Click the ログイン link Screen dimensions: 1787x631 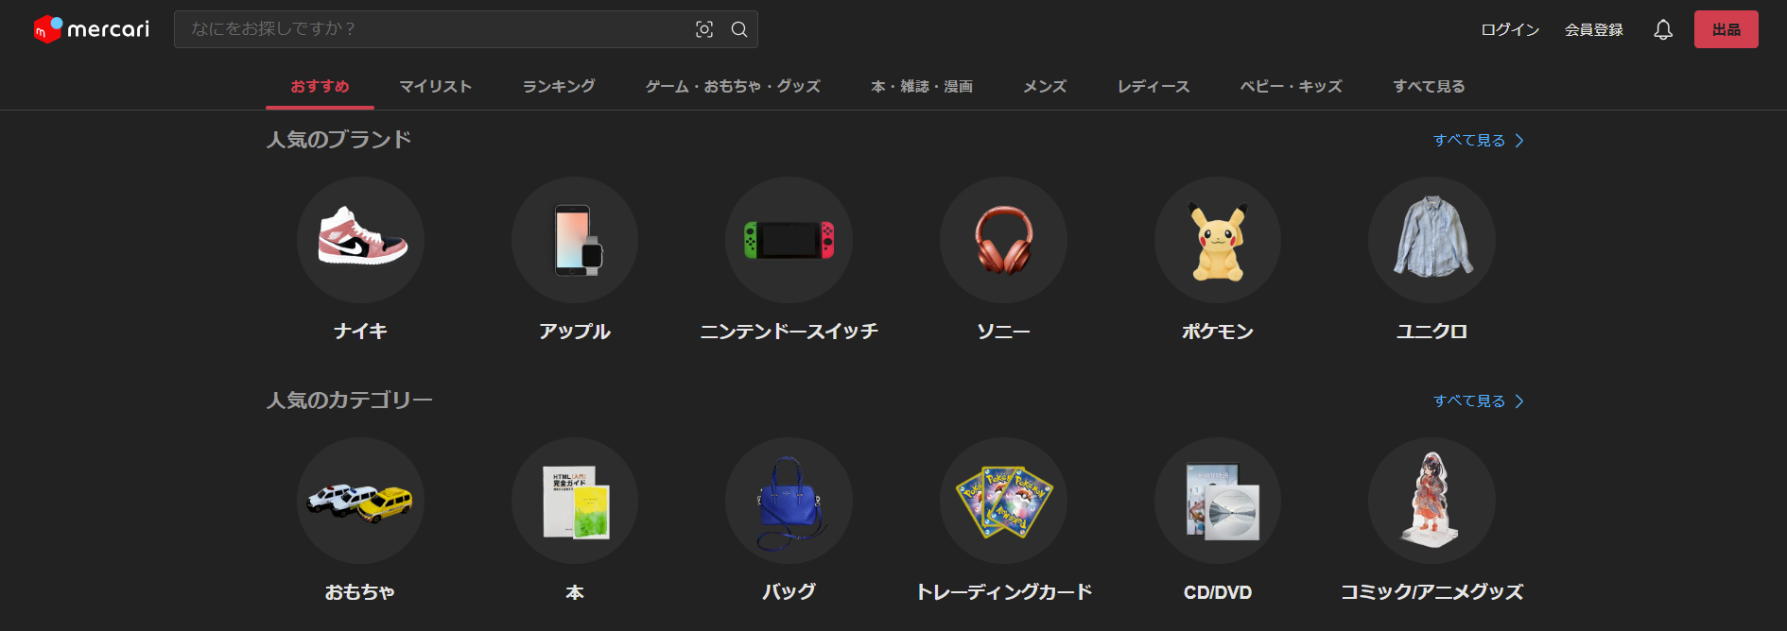1510,29
